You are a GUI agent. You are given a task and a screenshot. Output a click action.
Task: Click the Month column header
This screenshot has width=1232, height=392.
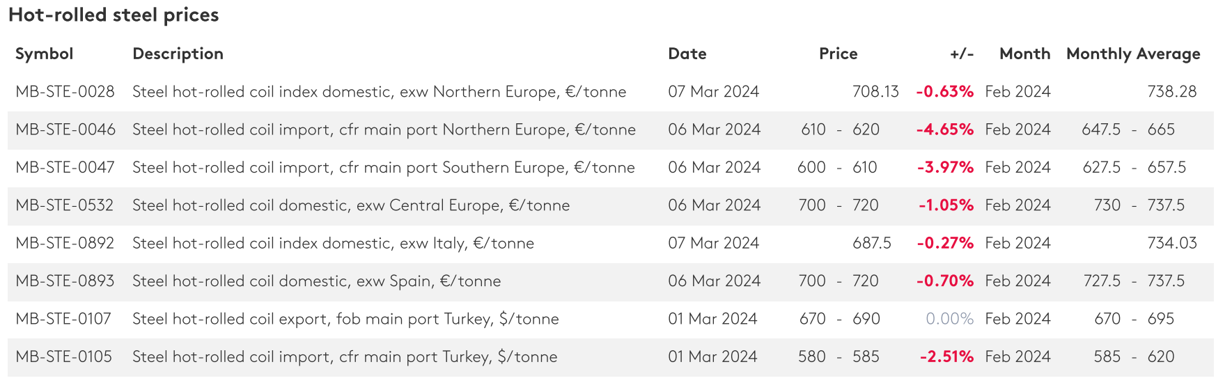coord(1024,54)
